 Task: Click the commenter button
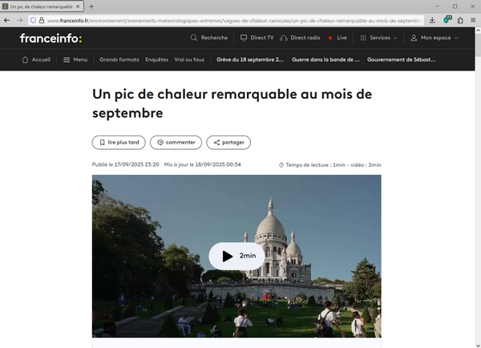pyautogui.click(x=176, y=142)
